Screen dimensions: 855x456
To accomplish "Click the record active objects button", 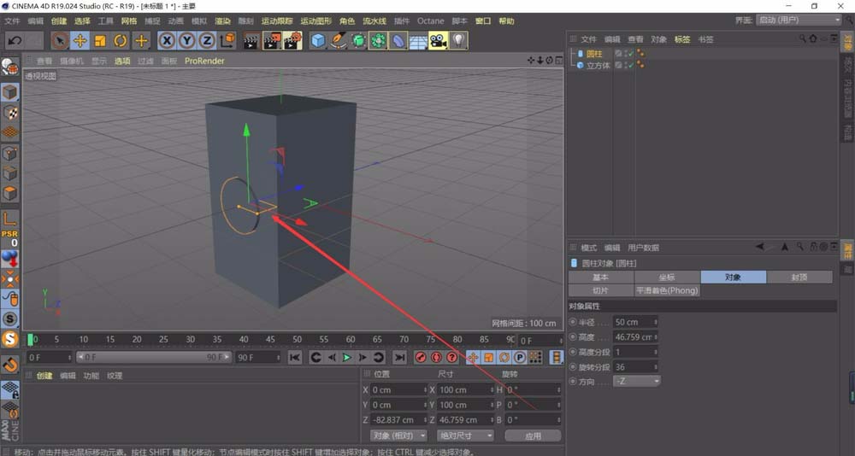I will tap(421, 358).
